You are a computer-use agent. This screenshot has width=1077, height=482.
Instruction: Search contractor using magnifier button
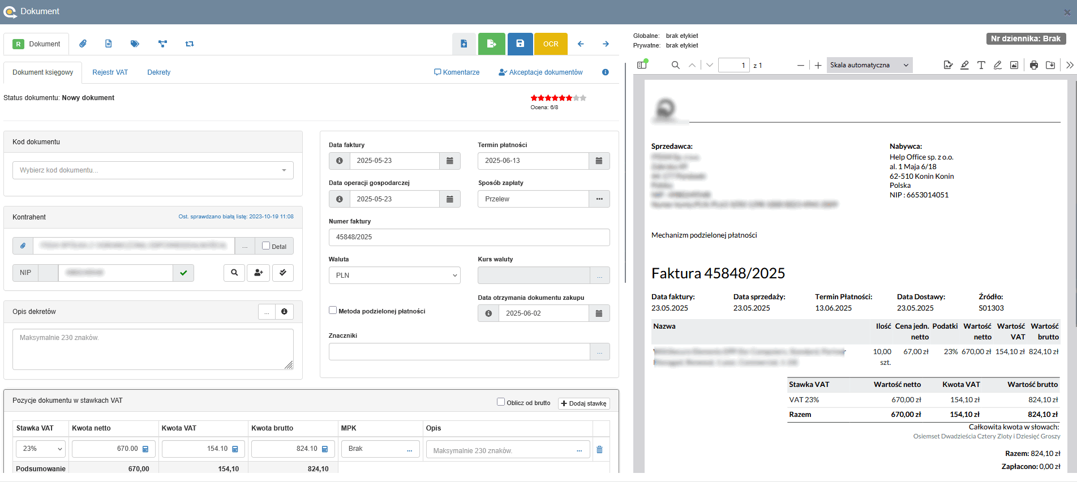(234, 273)
